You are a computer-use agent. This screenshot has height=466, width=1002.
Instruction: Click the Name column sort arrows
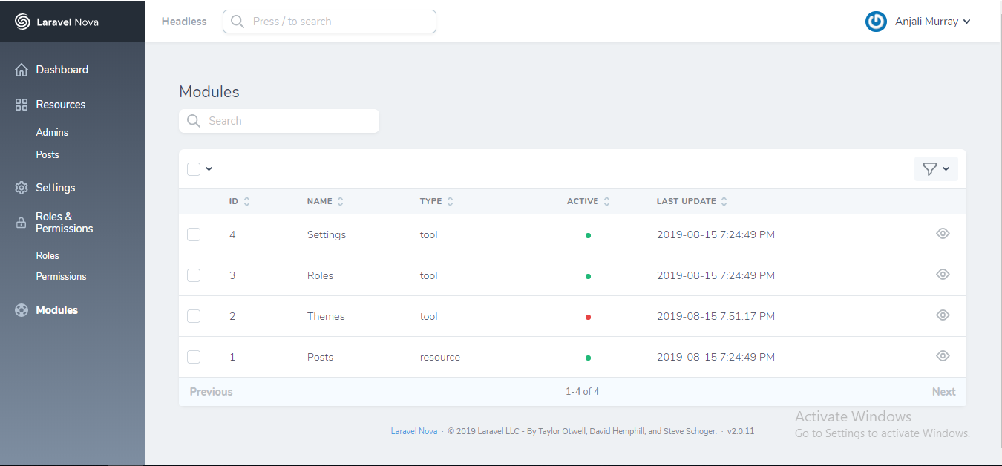pos(340,201)
